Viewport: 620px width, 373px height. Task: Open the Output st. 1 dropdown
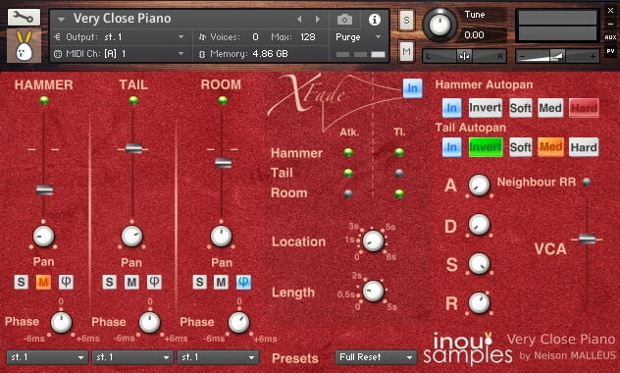click(119, 37)
